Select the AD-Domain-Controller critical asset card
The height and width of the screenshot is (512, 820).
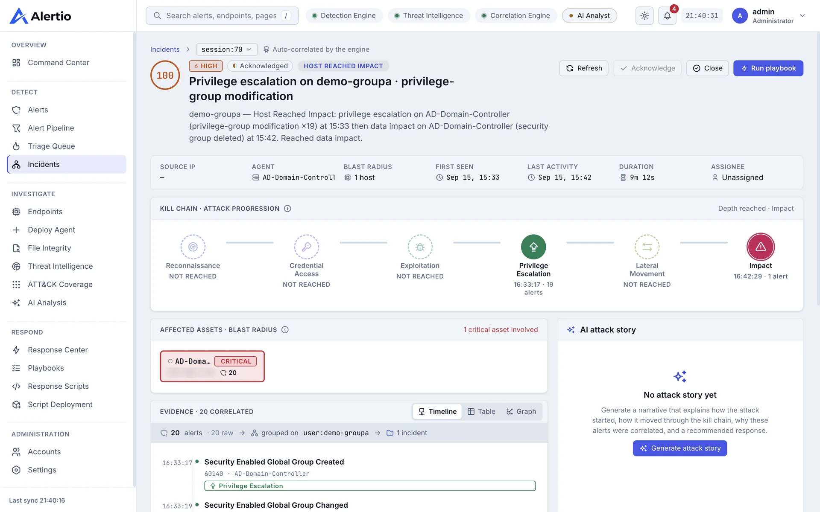[212, 367]
